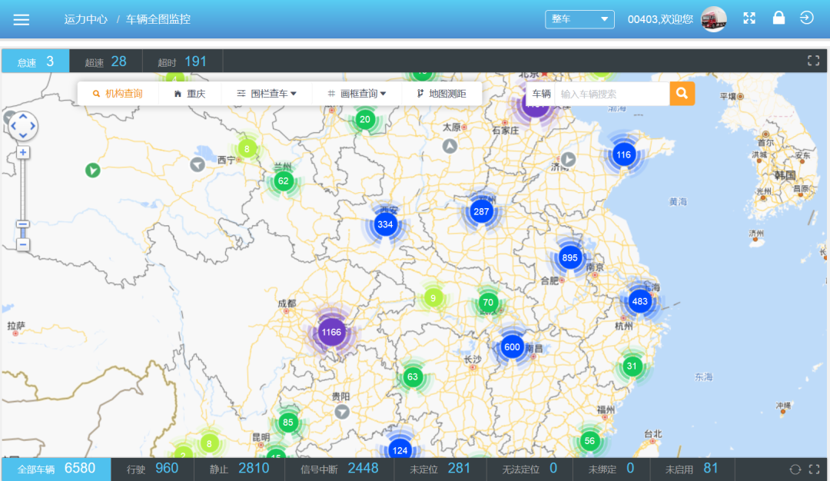Click the logout icon in header

(x=806, y=18)
